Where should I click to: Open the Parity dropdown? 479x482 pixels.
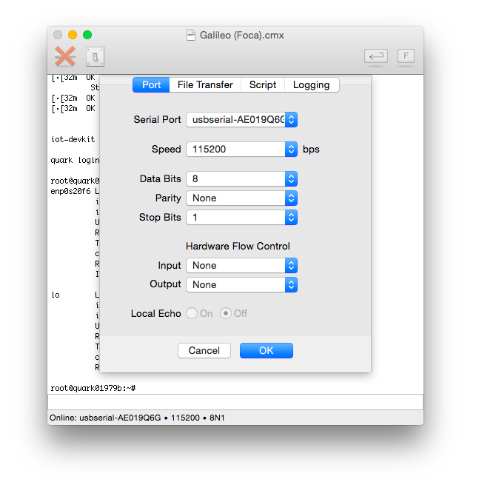(x=241, y=198)
